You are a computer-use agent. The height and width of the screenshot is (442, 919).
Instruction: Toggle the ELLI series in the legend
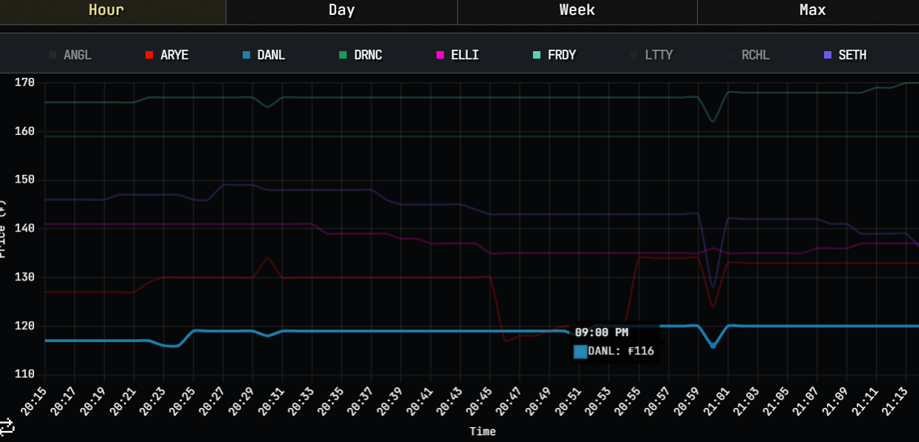457,55
